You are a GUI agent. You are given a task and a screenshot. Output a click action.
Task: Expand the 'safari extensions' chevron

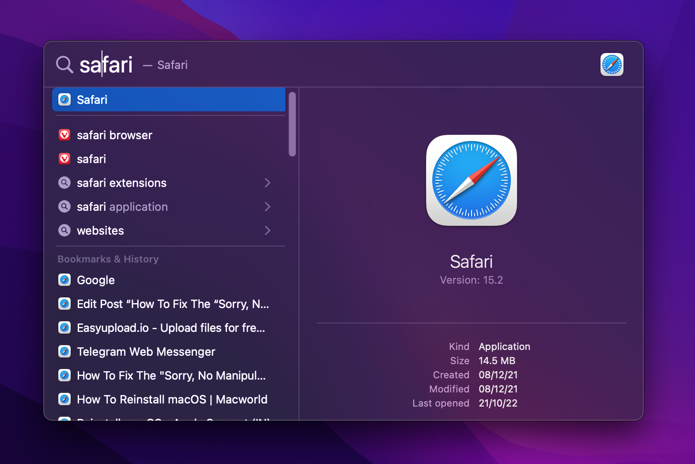267,183
